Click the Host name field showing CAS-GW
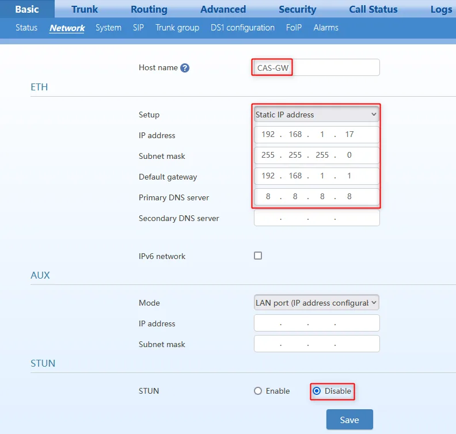Image resolution: width=456 pixels, height=434 pixels. tap(317, 67)
